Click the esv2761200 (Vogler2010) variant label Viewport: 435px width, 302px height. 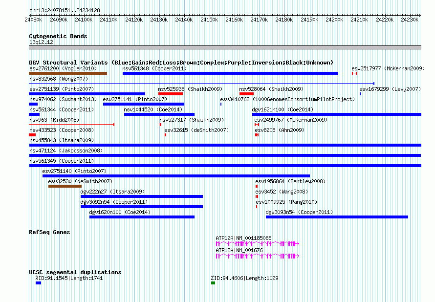pos(63,68)
